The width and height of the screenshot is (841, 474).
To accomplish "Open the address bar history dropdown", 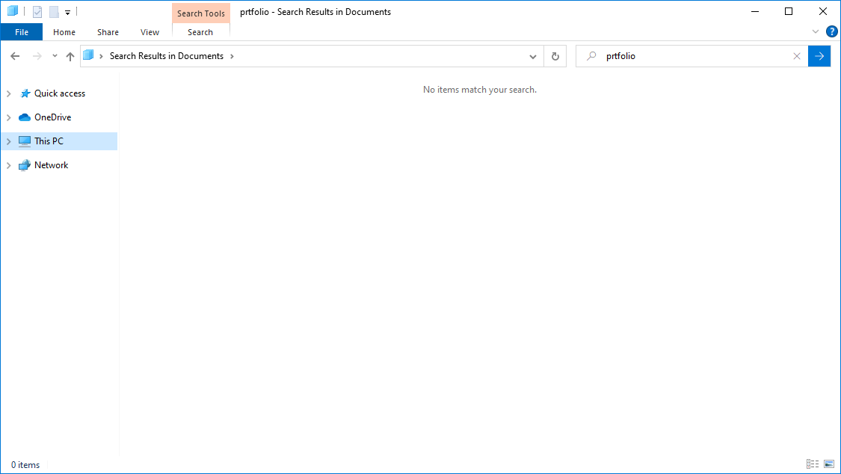I will [532, 56].
